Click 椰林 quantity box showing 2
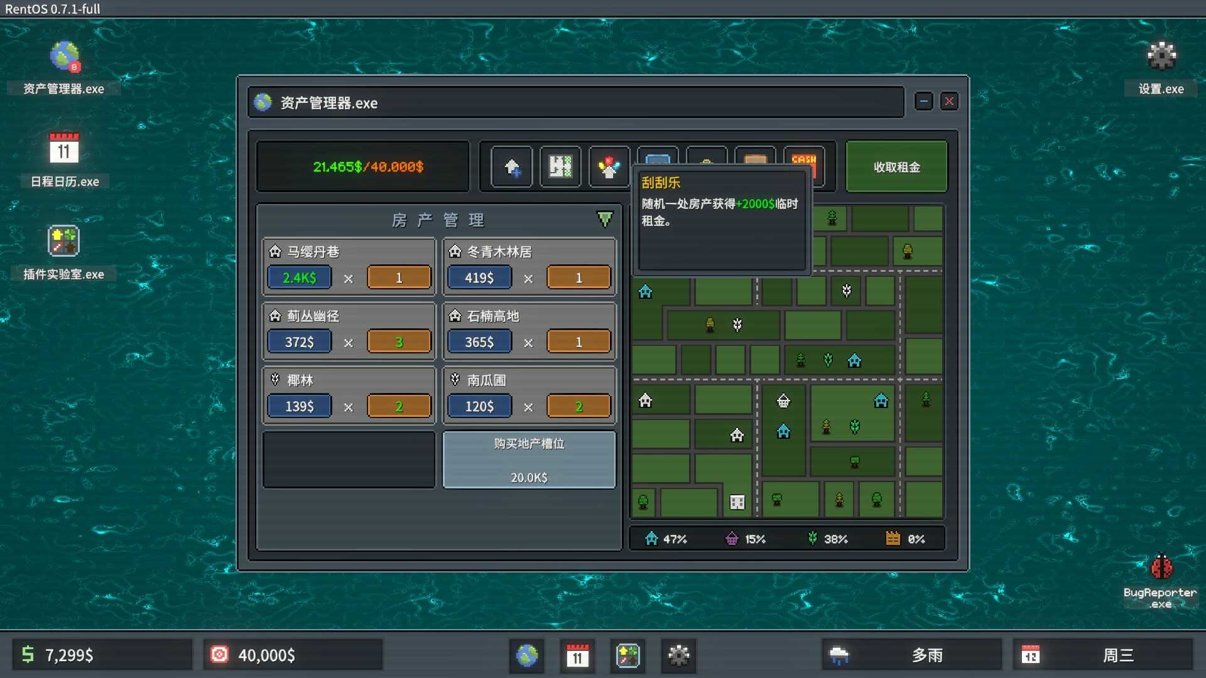The image size is (1206, 678). pos(399,406)
